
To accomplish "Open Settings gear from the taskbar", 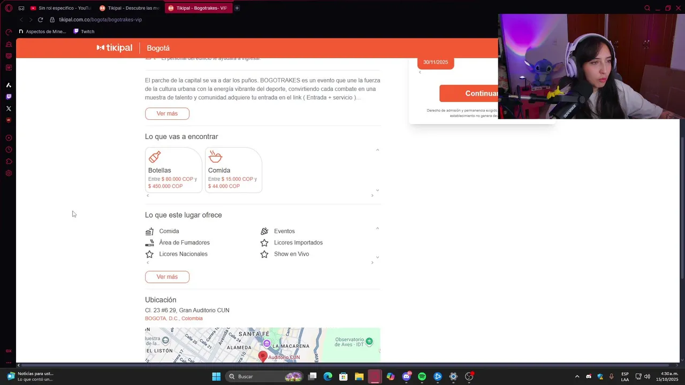I will [x=453, y=376].
